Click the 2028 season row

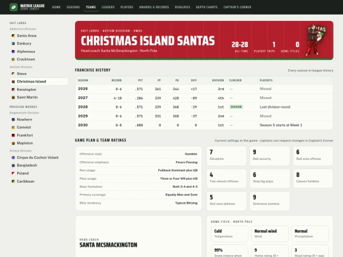204,107
